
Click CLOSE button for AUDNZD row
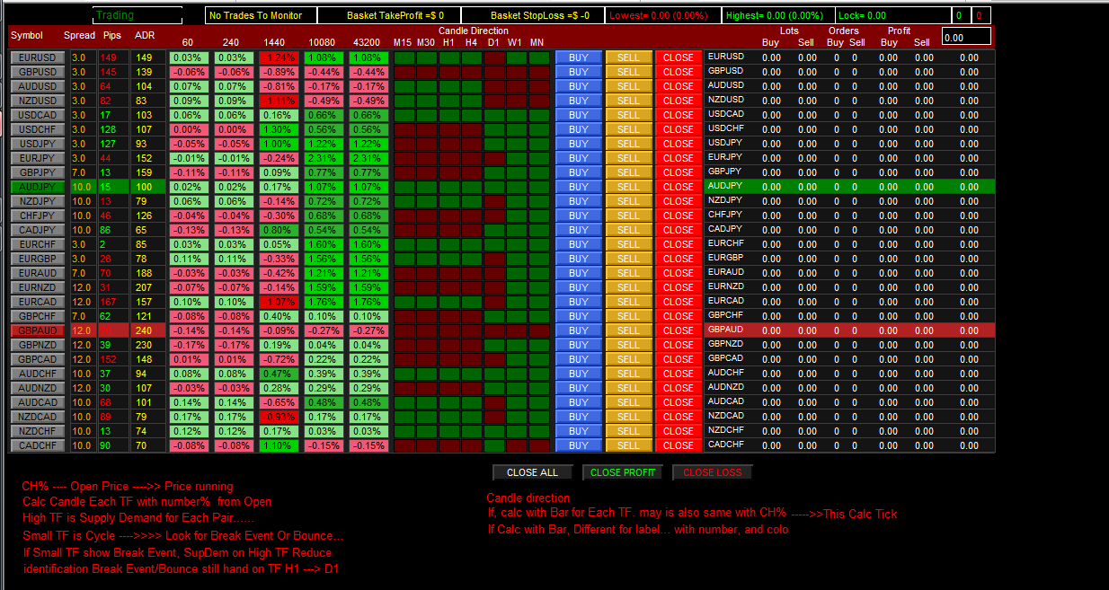[679, 388]
